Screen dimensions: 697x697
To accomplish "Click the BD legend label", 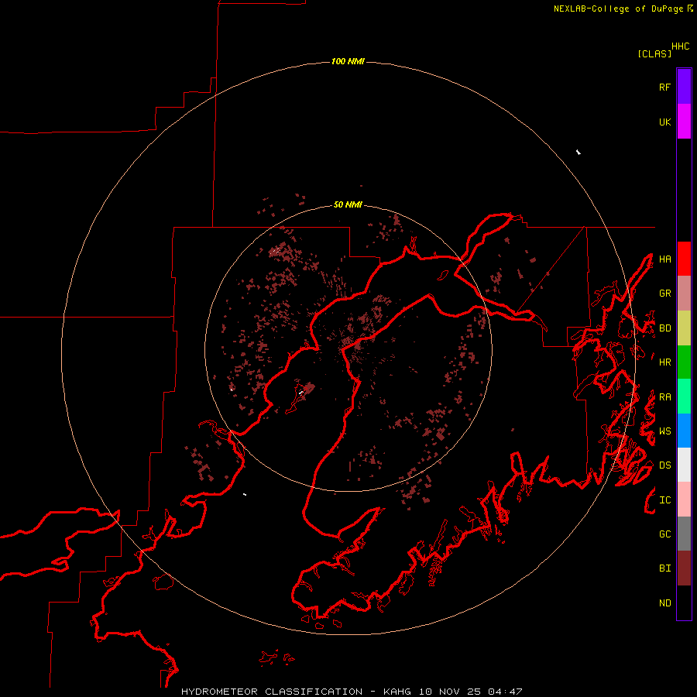I will click(x=664, y=328).
